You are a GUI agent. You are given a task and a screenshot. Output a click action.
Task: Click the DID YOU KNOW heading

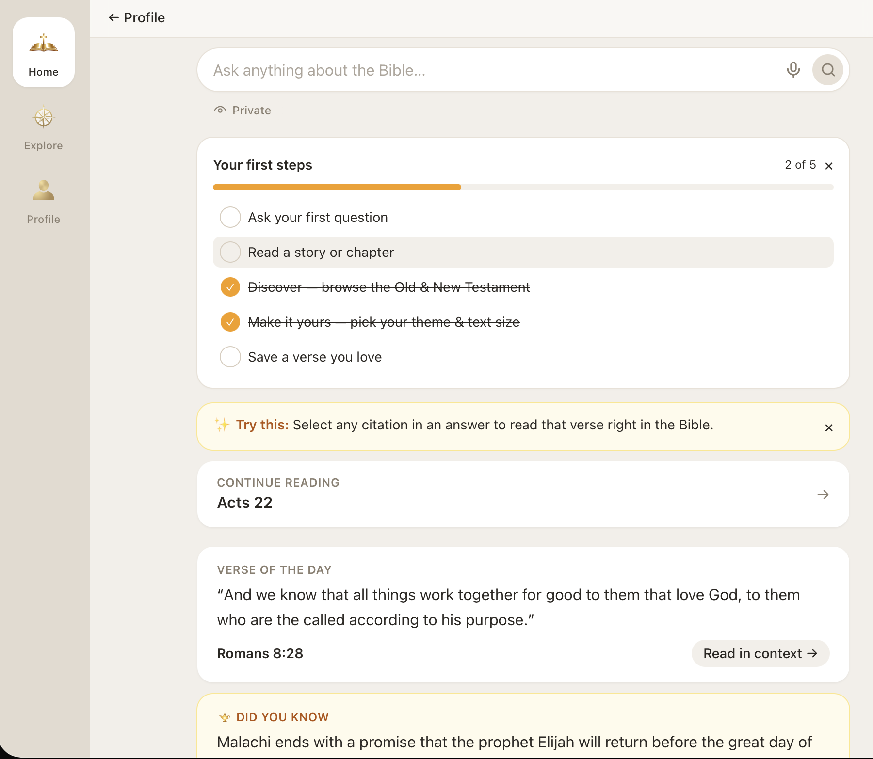pyautogui.click(x=283, y=717)
